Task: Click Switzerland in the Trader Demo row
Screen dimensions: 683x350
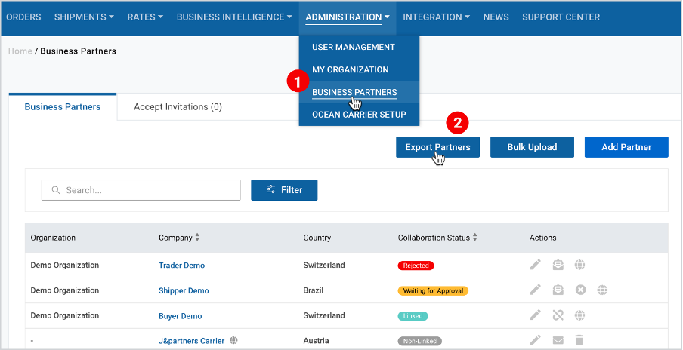Action: click(x=324, y=266)
